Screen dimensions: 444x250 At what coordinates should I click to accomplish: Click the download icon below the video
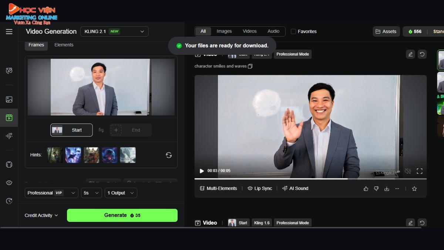point(387,189)
